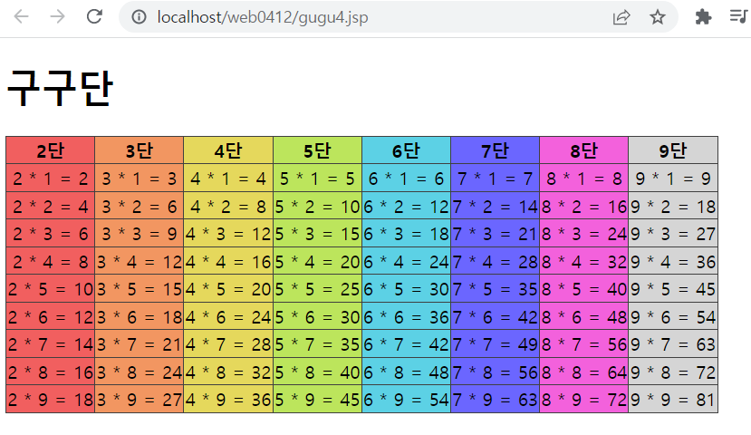This screenshot has width=751, height=435.
Task: Select cell 4 * 6 = 24
Action: (228, 316)
